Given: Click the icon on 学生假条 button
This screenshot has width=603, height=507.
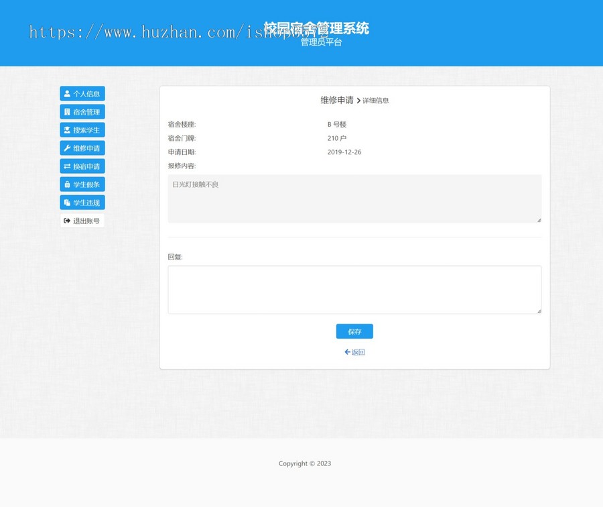Looking at the screenshot, I should pos(67,184).
